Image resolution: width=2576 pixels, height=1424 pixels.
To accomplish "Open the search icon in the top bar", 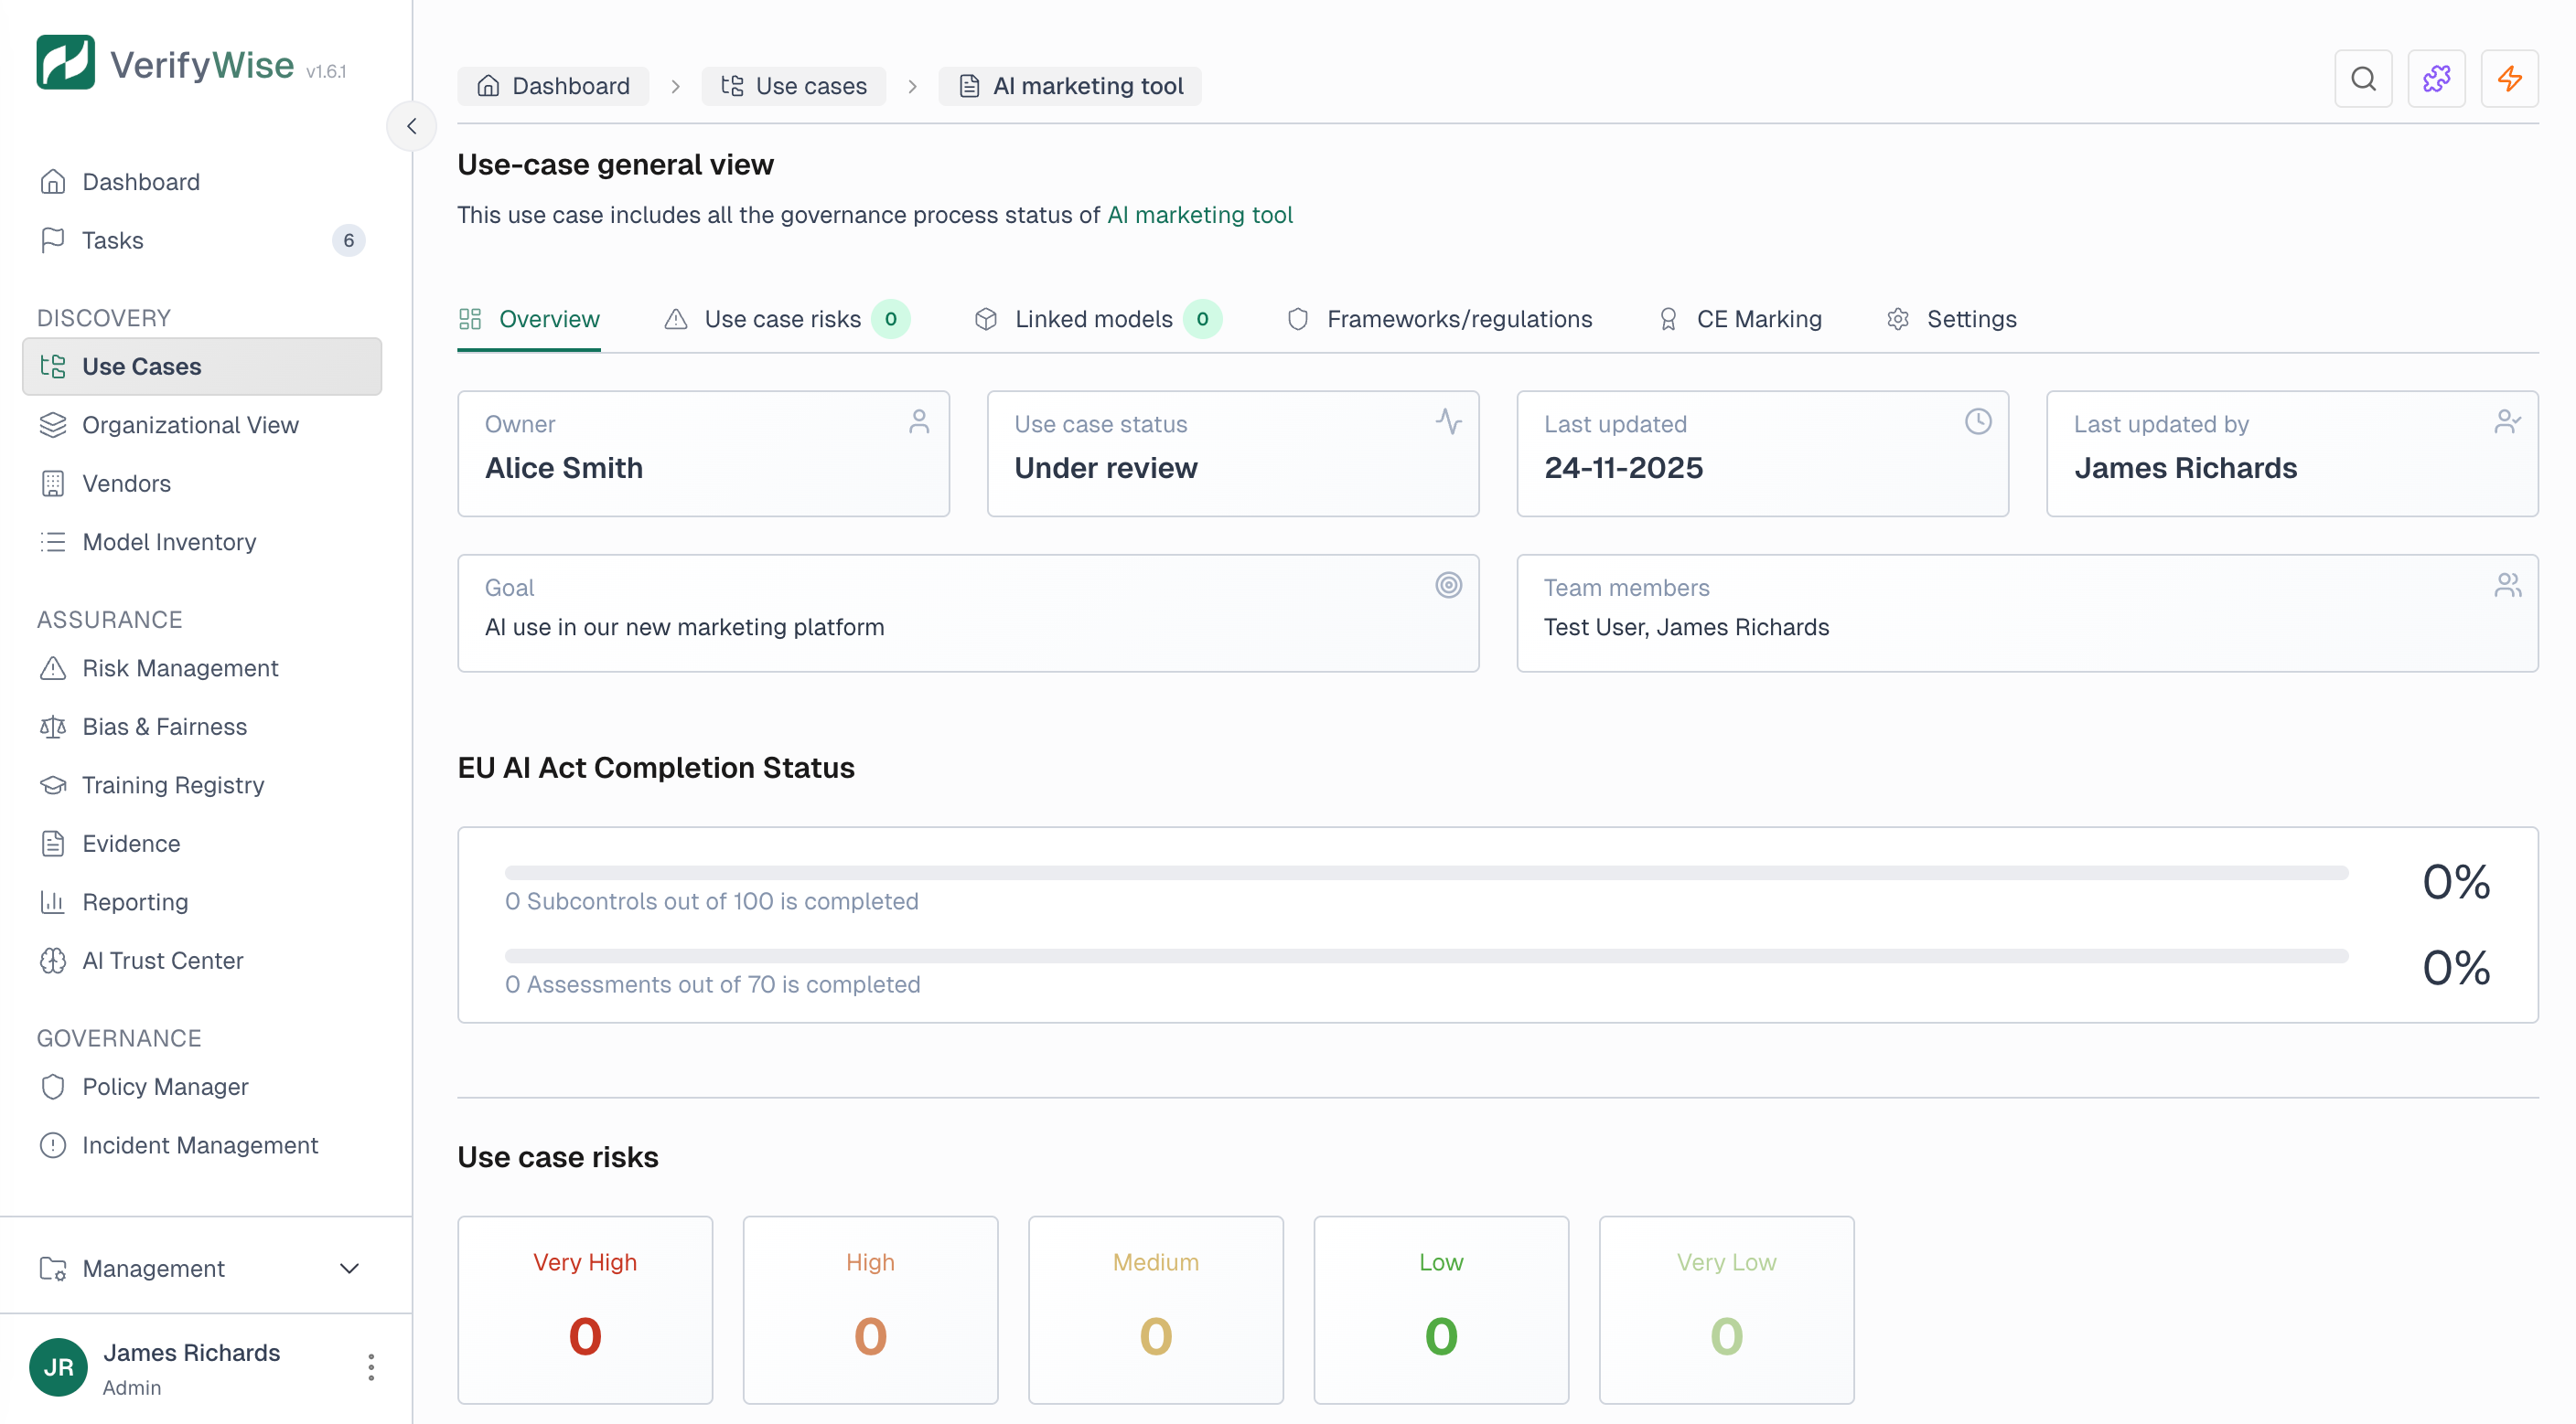I will (2363, 78).
